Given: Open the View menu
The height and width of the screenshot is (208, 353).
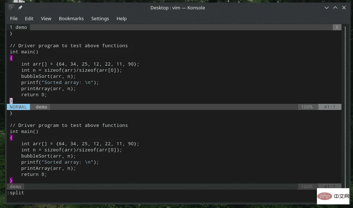Looking at the screenshot, I should [x=46, y=18].
